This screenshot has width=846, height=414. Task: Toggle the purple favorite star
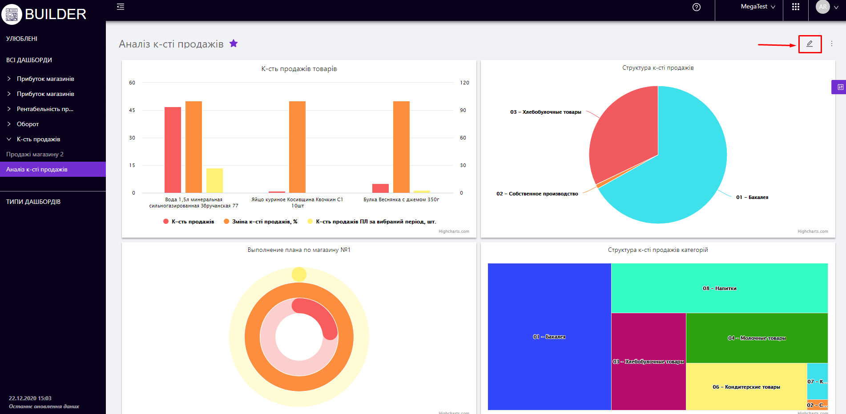pos(234,44)
